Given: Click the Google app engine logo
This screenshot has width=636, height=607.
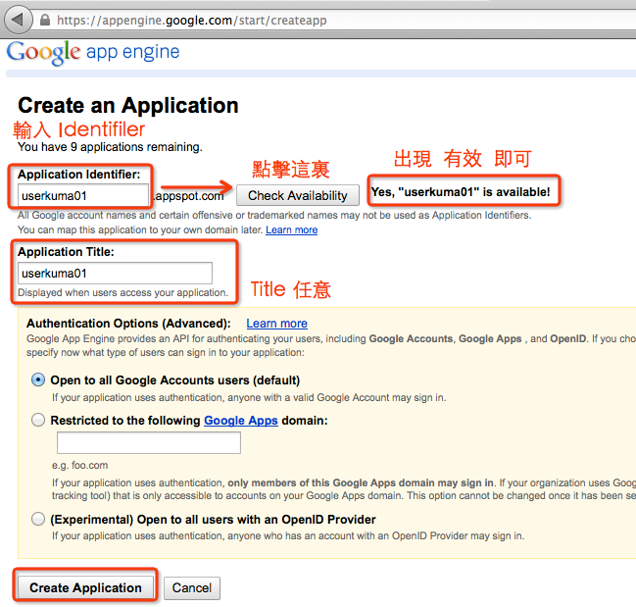Looking at the screenshot, I should pos(93,52).
